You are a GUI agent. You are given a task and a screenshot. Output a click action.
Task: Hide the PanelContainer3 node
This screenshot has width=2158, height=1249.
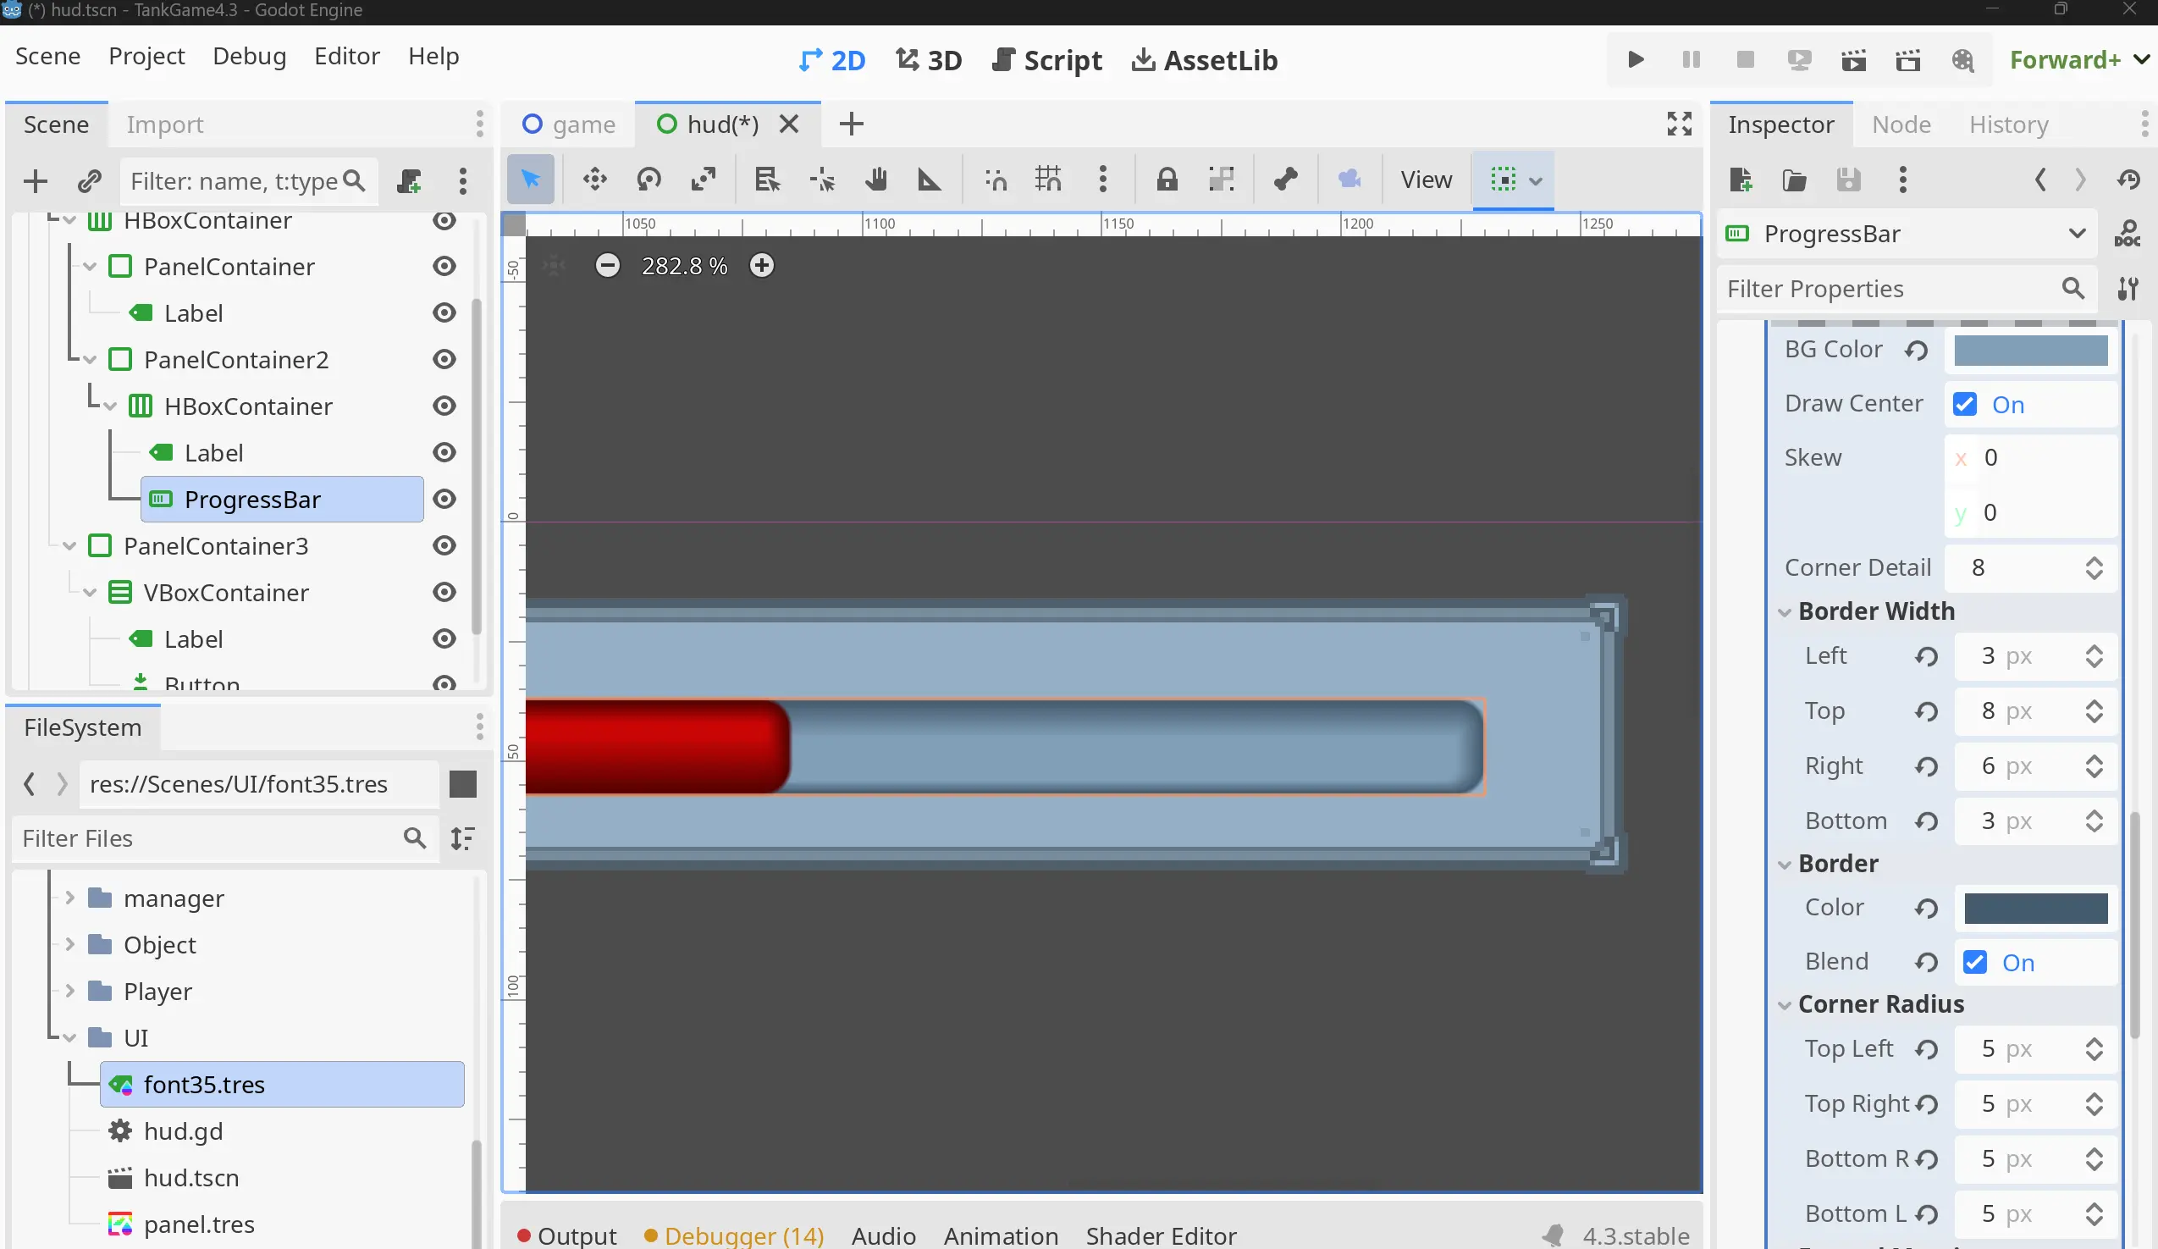pyautogui.click(x=444, y=545)
